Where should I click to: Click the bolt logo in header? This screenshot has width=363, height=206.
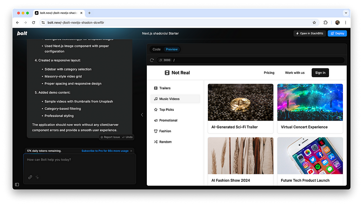pos(22,33)
